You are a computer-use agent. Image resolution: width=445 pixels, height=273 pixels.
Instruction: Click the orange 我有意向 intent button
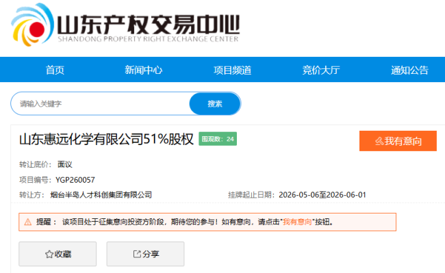coord(398,141)
